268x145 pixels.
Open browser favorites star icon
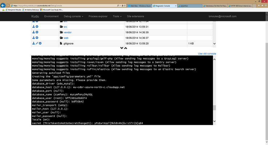(x=262, y=5)
